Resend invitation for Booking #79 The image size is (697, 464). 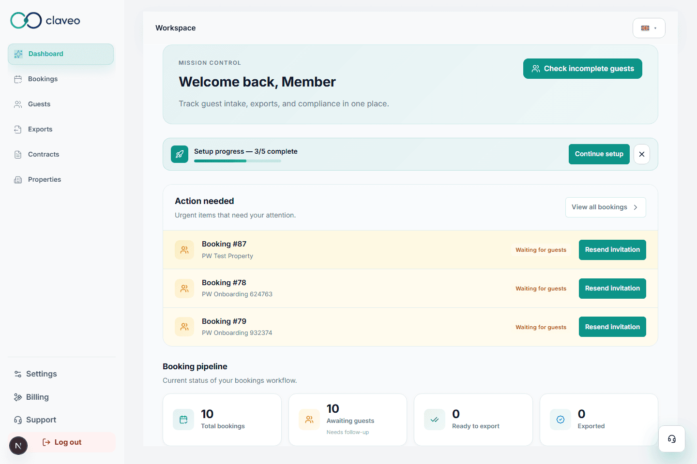pos(612,327)
